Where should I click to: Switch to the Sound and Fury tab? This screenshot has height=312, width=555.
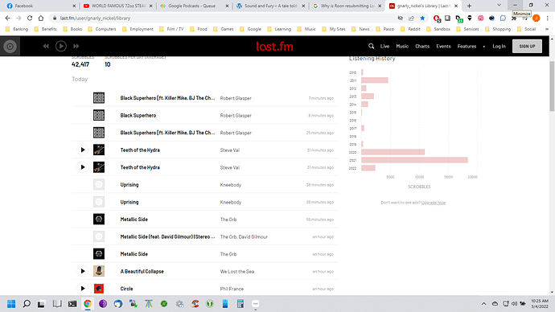pyautogui.click(x=271, y=6)
